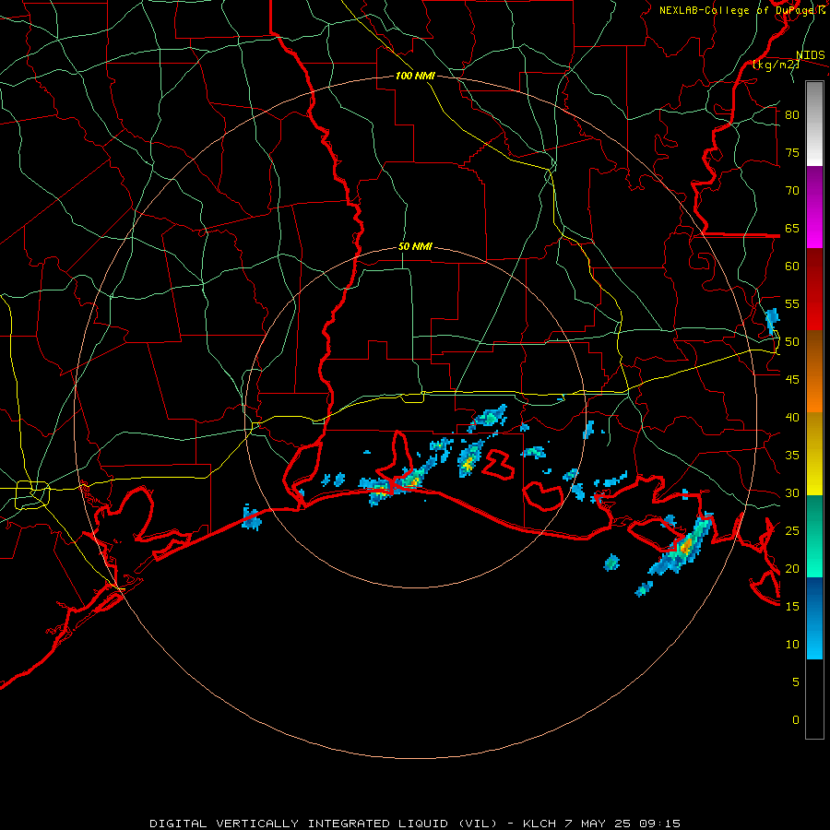Click the red segment of color bar
This screenshot has height=830, width=830.
[814, 289]
